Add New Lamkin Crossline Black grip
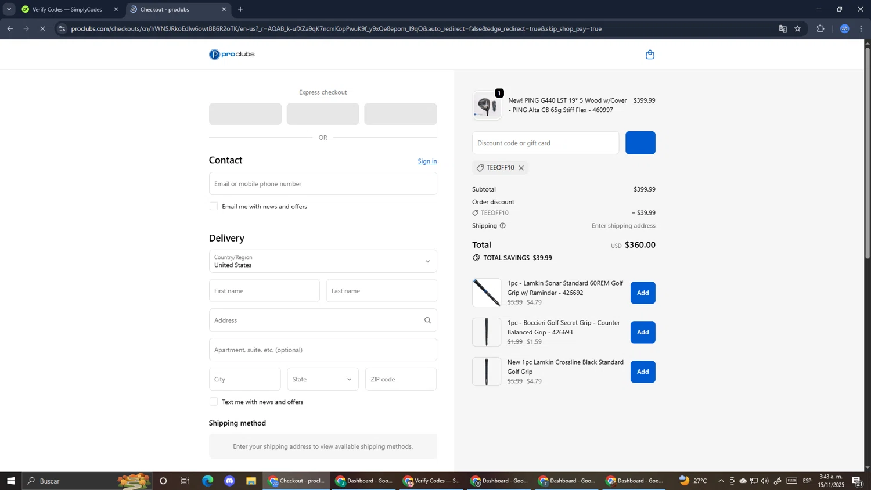 tap(643, 372)
